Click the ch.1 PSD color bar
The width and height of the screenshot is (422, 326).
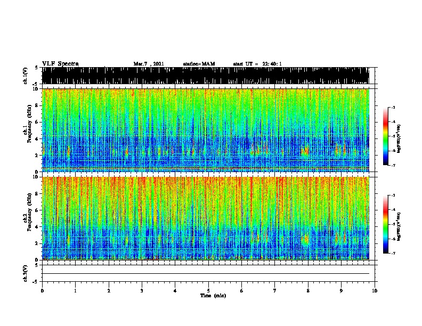click(386, 136)
